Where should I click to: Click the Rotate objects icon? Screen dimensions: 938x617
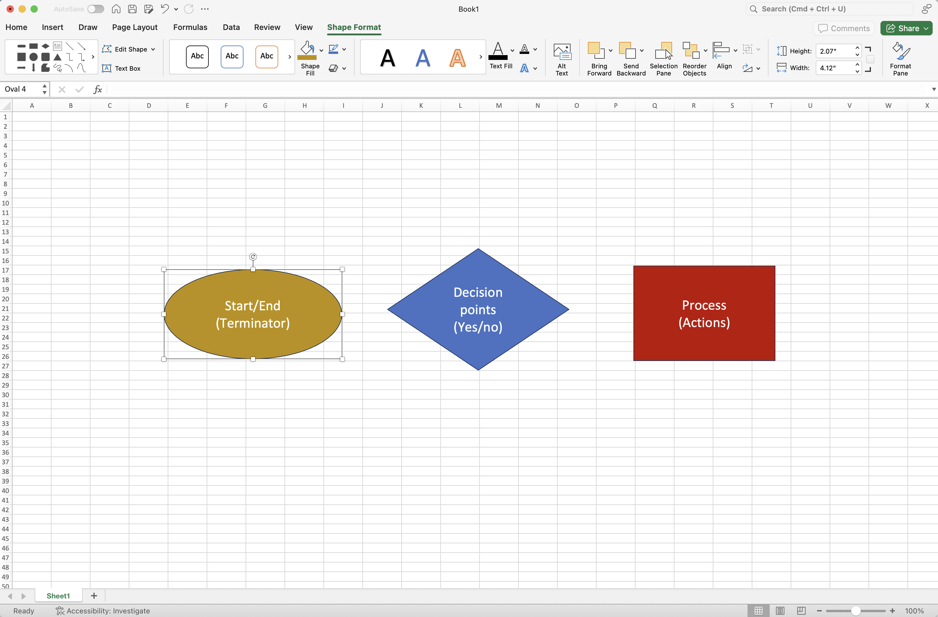coord(747,68)
